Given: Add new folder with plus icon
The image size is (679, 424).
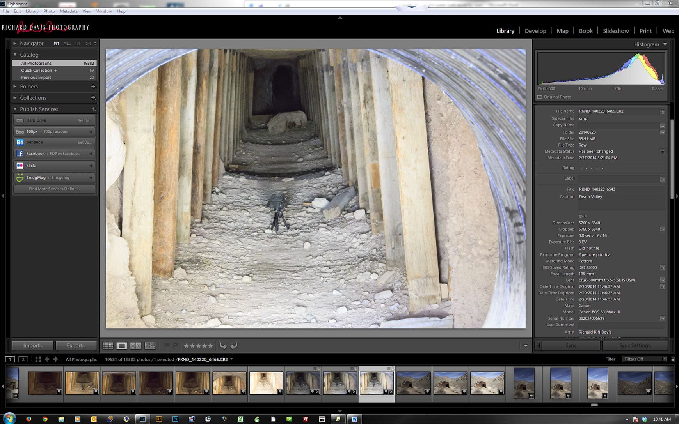Looking at the screenshot, I should [x=93, y=87].
